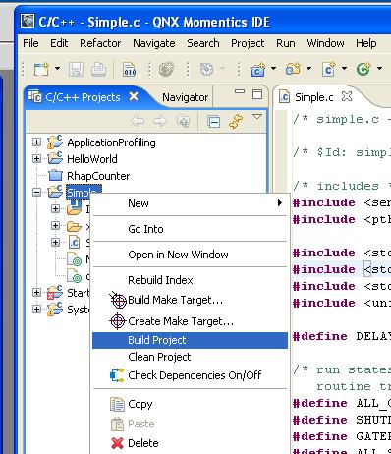Open the Search menu

(203, 43)
